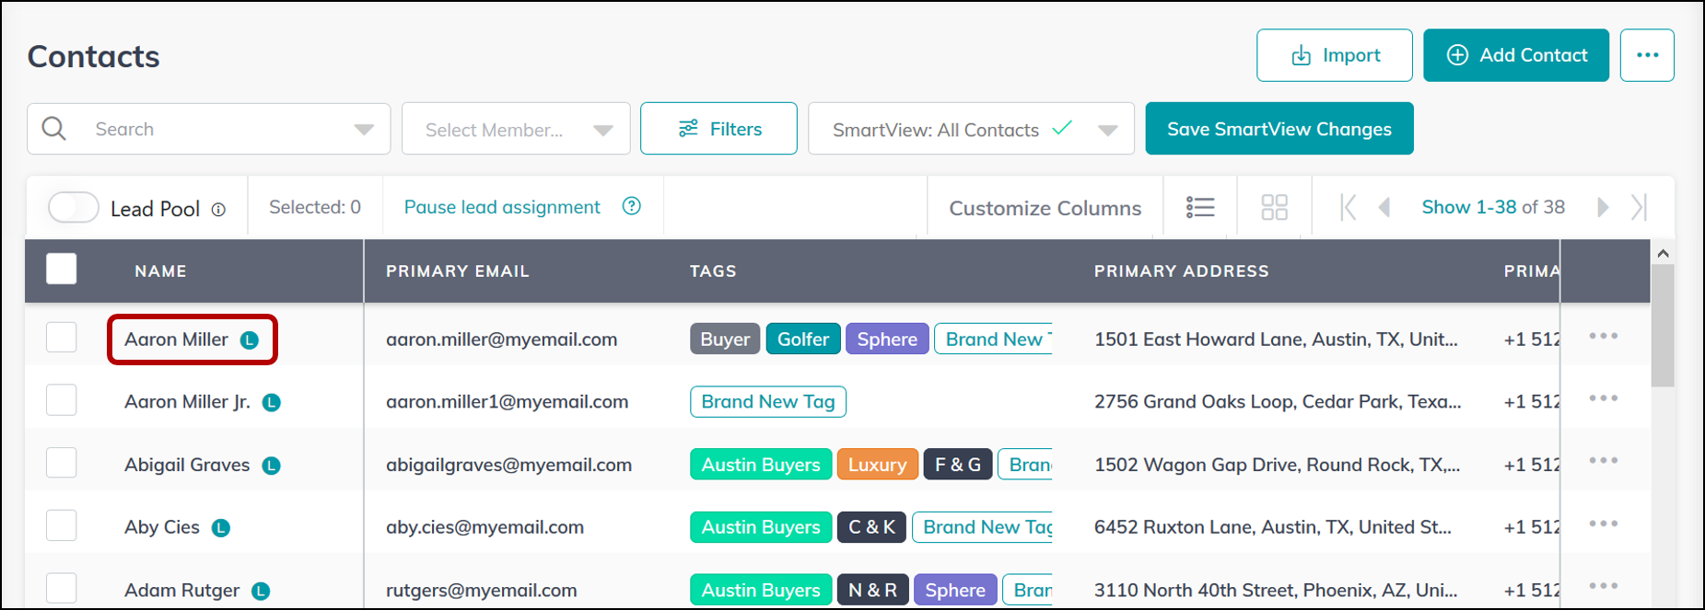
Task: Select Abigail Graves row checkbox
Action: (62, 462)
